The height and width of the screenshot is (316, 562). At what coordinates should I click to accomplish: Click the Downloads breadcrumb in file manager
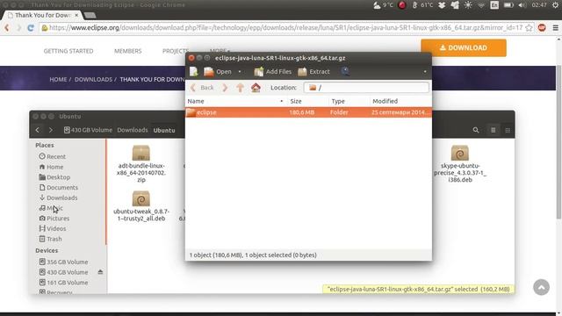(133, 130)
